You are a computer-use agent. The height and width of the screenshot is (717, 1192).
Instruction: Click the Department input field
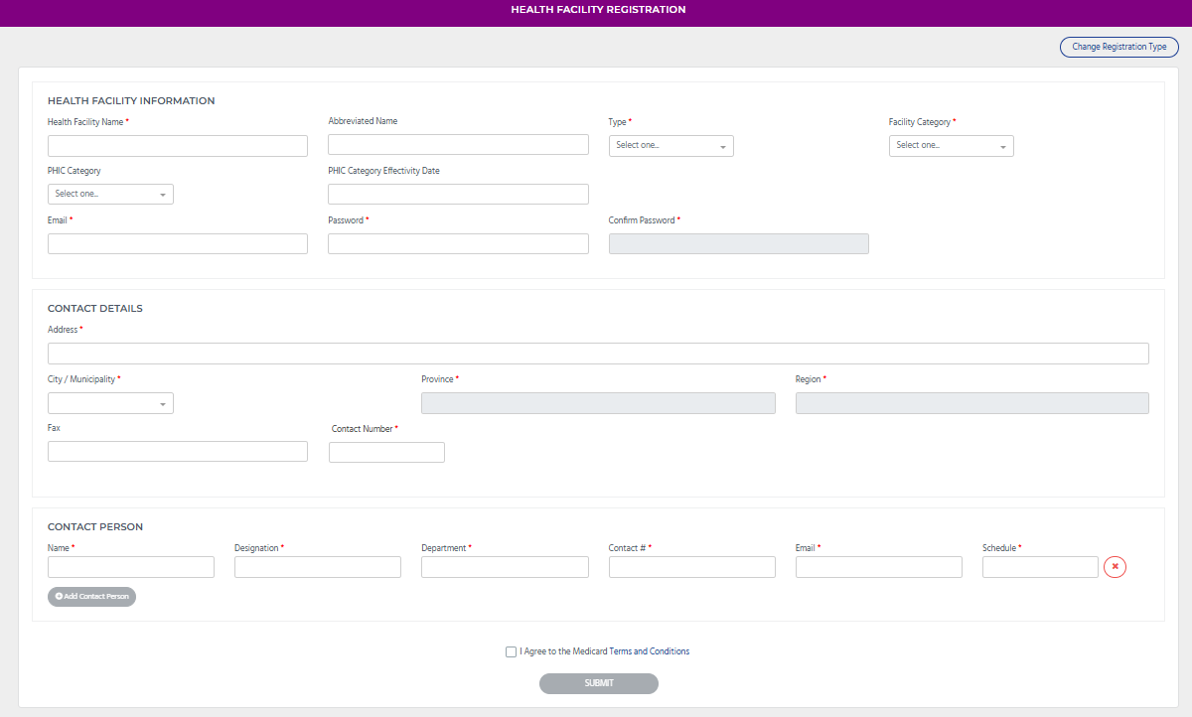tap(505, 567)
